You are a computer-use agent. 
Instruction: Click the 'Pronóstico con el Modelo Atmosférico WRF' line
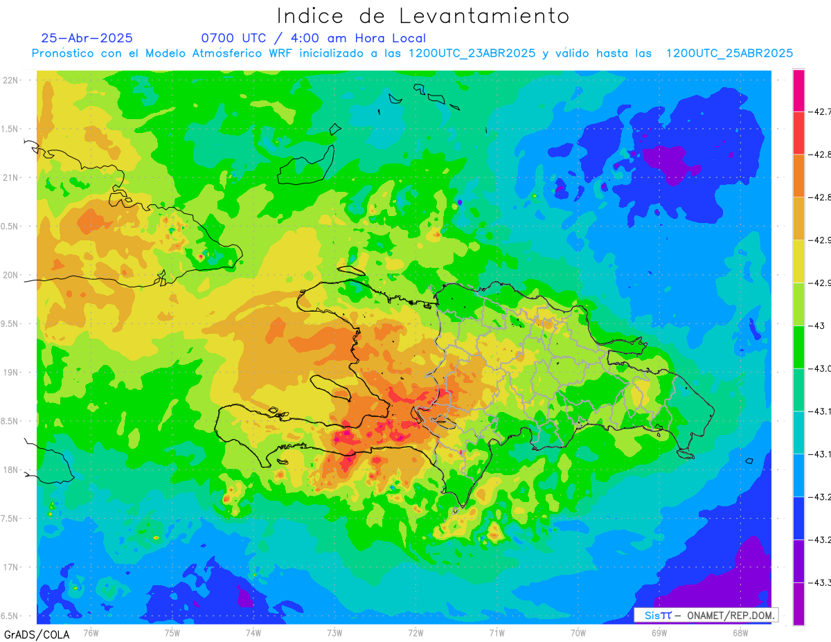click(x=412, y=53)
